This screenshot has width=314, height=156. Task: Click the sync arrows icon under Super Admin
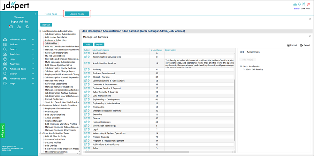pyautogui.click(x=27, y=27)
